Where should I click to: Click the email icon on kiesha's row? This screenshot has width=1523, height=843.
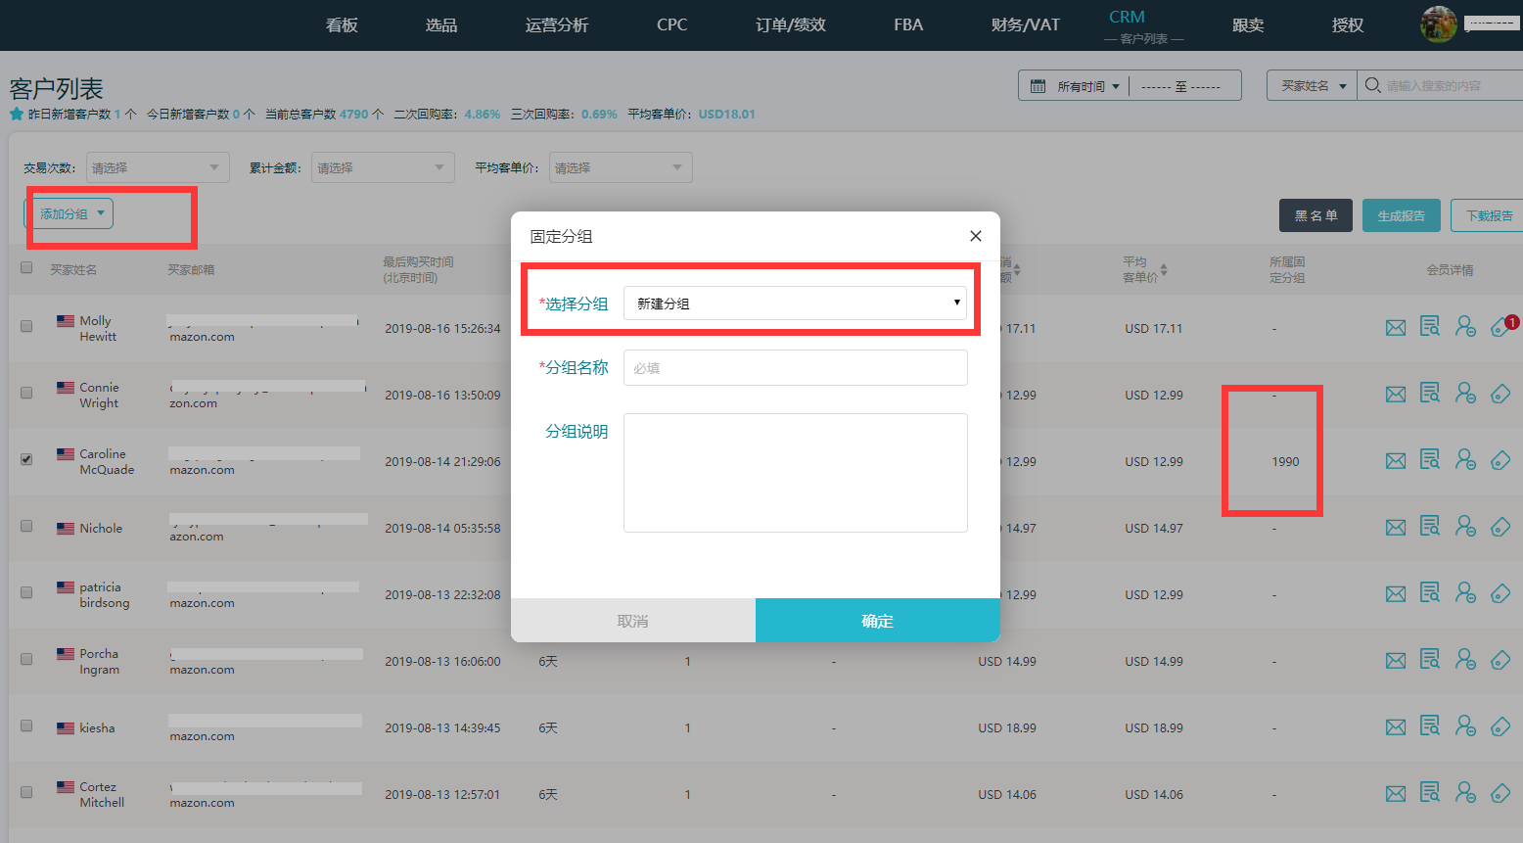[1395, 726]
